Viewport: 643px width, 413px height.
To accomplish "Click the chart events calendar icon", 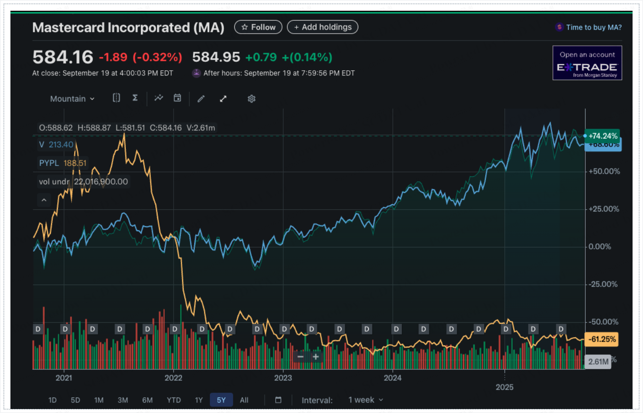I will click(x=177, y=98).
